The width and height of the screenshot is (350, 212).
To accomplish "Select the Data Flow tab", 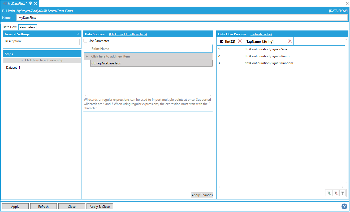I will (x=10, y=27).
